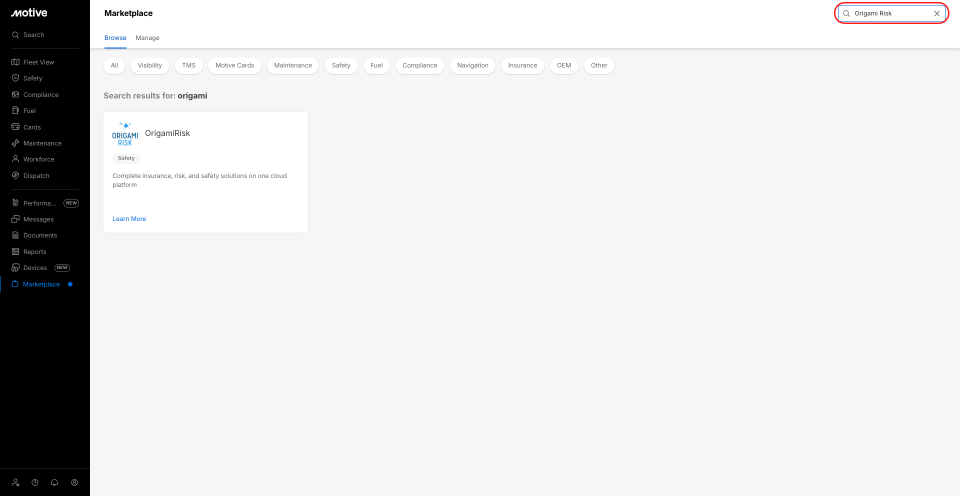Click the Performance medal icon
The height and width of the screenshot is (496, 960).
[x=15, y=203]
